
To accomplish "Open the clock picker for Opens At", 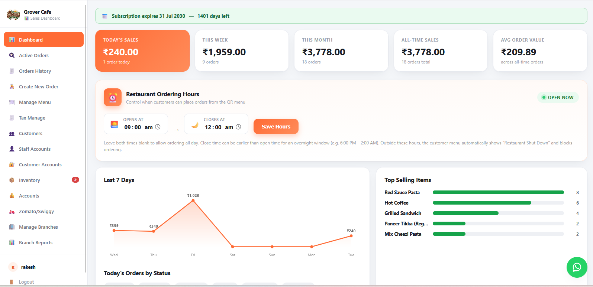I will [158, 127].
